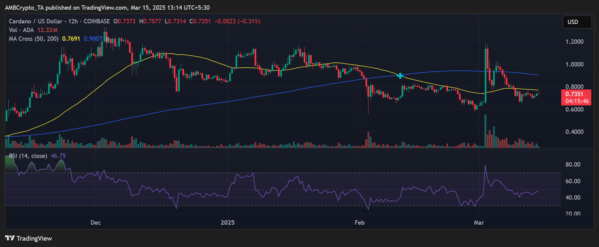Click the 0.8000 price axis label
Screen dimensions: 599x247
click(x=575, y=87)
